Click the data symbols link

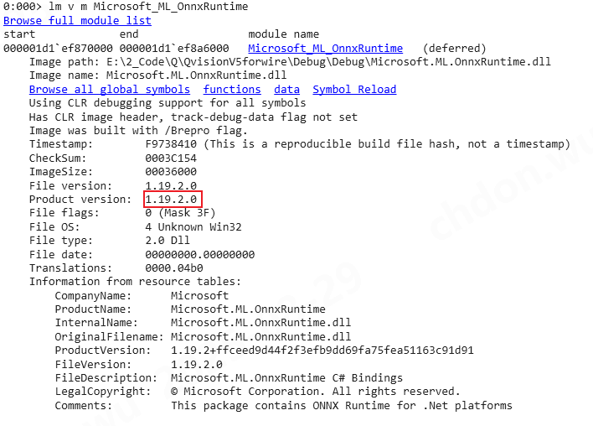coord(286,90)
